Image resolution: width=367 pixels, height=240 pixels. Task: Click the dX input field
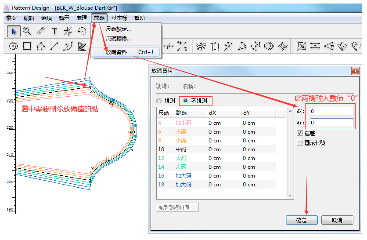coord(331,112)
